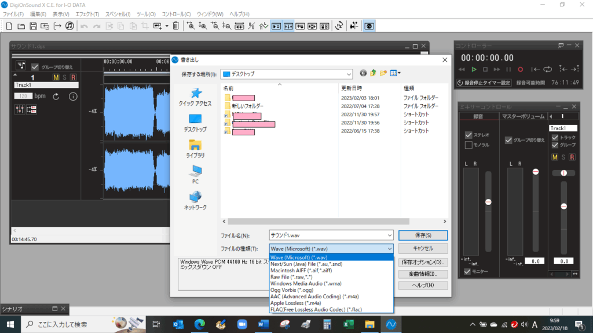Click the master volume slider knob
Viewport: 593px width, 333px height.
pyautogui.click(x=536, y=172)
